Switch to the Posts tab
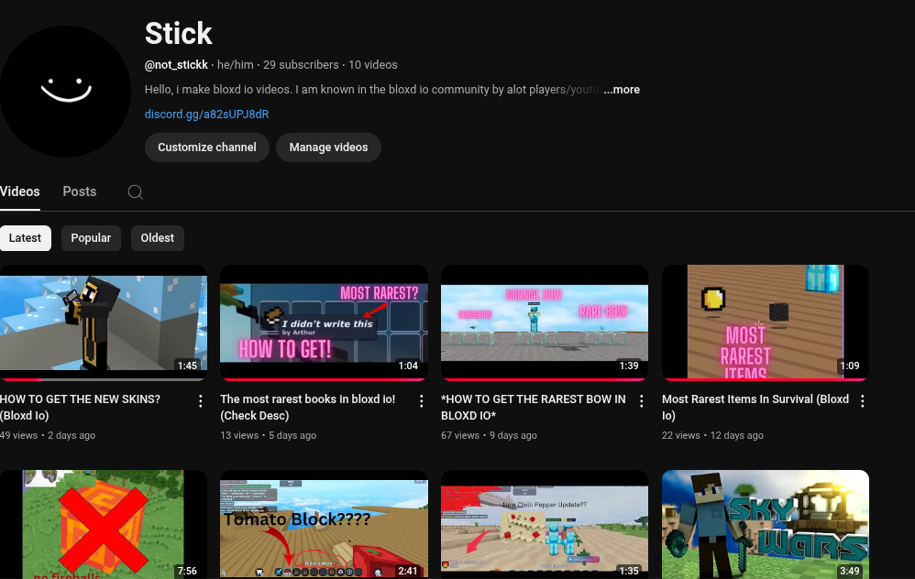Screen dimensions: 915x579 (79, 191)
